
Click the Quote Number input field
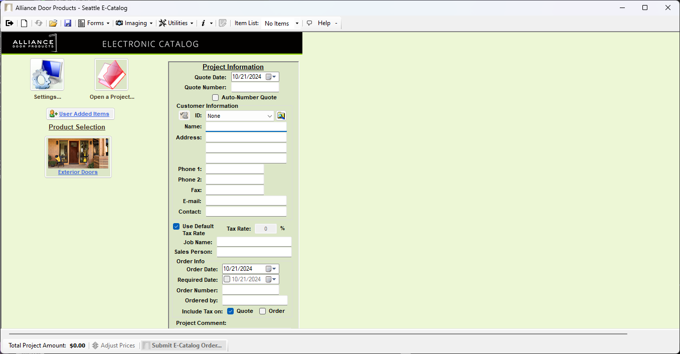(x=255, y=88)
